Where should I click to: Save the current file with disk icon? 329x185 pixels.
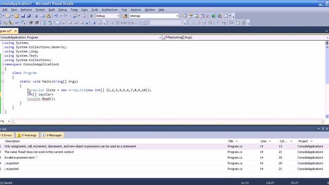(x=23, y=16)
